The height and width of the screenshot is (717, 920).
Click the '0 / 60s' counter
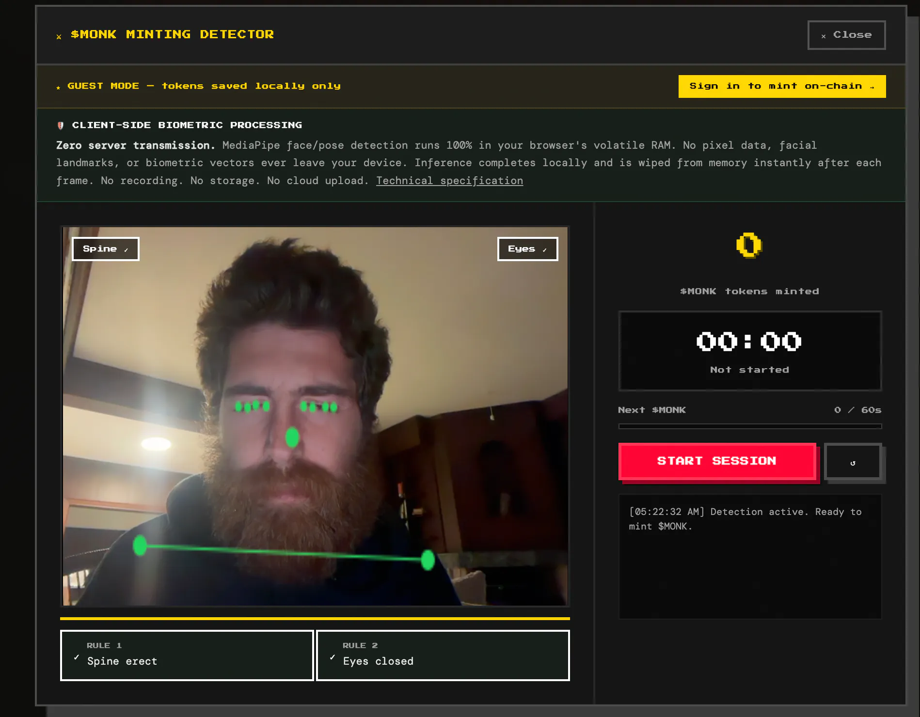857,410
